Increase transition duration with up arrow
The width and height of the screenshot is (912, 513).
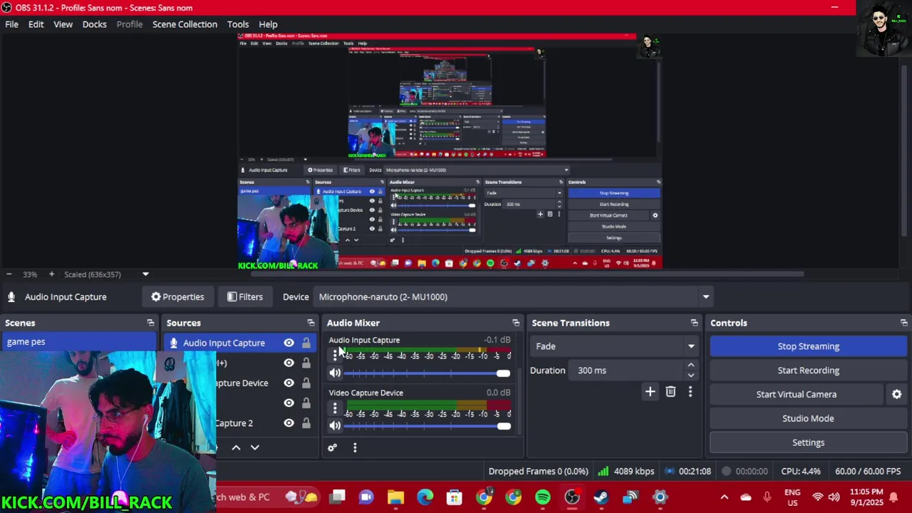690,365
